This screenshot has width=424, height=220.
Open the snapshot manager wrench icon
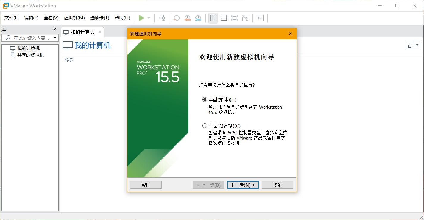coord(198,18)
